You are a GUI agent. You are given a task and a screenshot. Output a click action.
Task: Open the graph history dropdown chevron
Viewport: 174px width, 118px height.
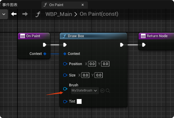[4, 14]
